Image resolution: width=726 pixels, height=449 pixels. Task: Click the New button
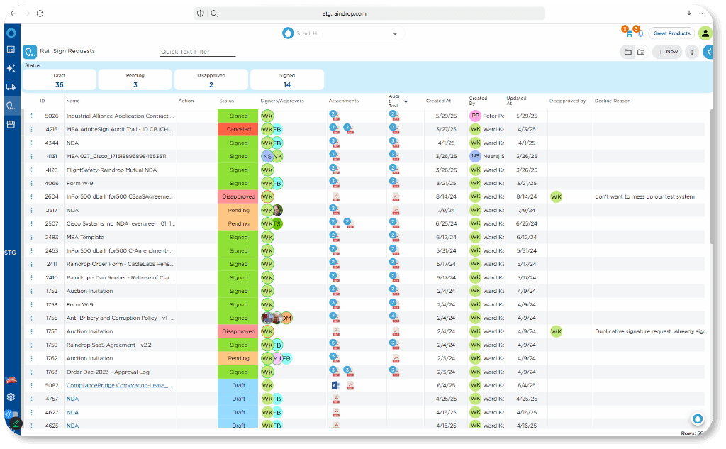(x=667, y=52)
